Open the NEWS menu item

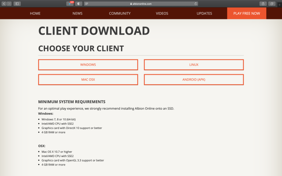[77, 13]
